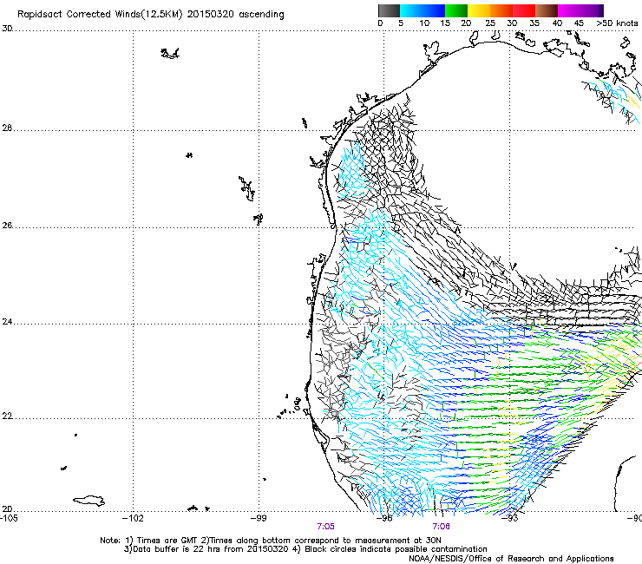Viewport: 642px width, 564px height.
Task: Click the longitude '-105' axis label
Action: pos(8,518)
